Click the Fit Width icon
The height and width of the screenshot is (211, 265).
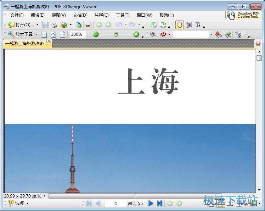point(63,34)
